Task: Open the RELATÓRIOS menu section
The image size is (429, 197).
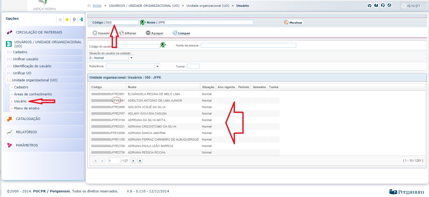Action: click(x=26, y=132)
